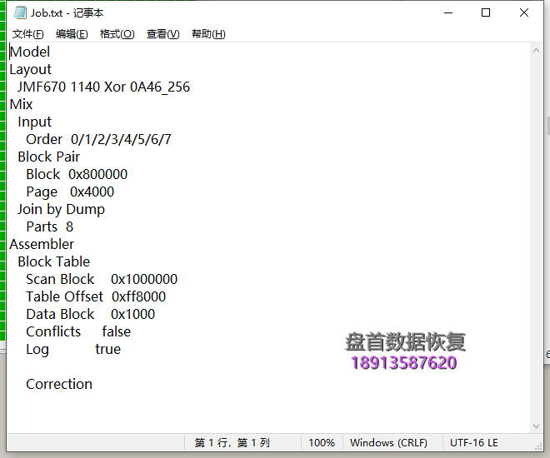The image size is (550, 458).
Task: Click the 'Correction' line
Action: pyautogui.click(x=59, y=385)
